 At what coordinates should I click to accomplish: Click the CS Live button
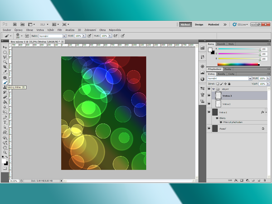[x=238, y=24]
